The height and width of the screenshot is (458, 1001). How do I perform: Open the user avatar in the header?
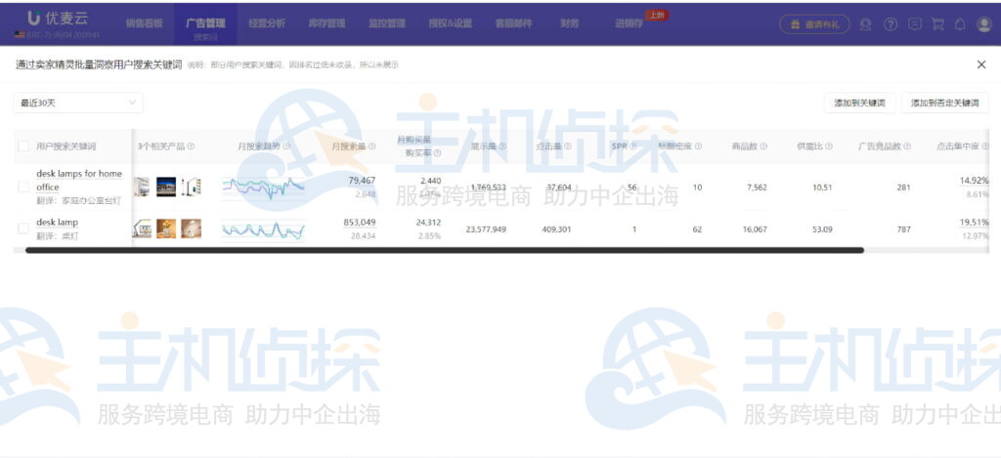point(983,24)
